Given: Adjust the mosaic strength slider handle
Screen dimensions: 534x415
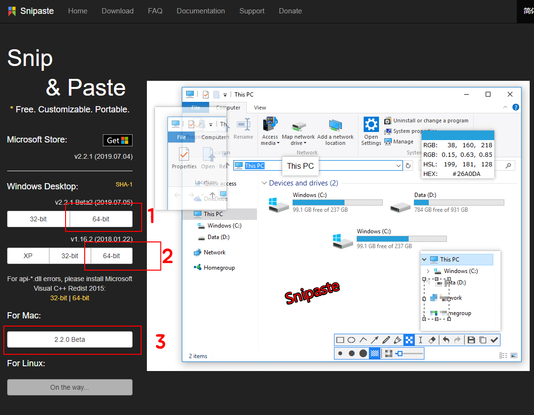Looking at the screenshot, I should coord(400,354).
